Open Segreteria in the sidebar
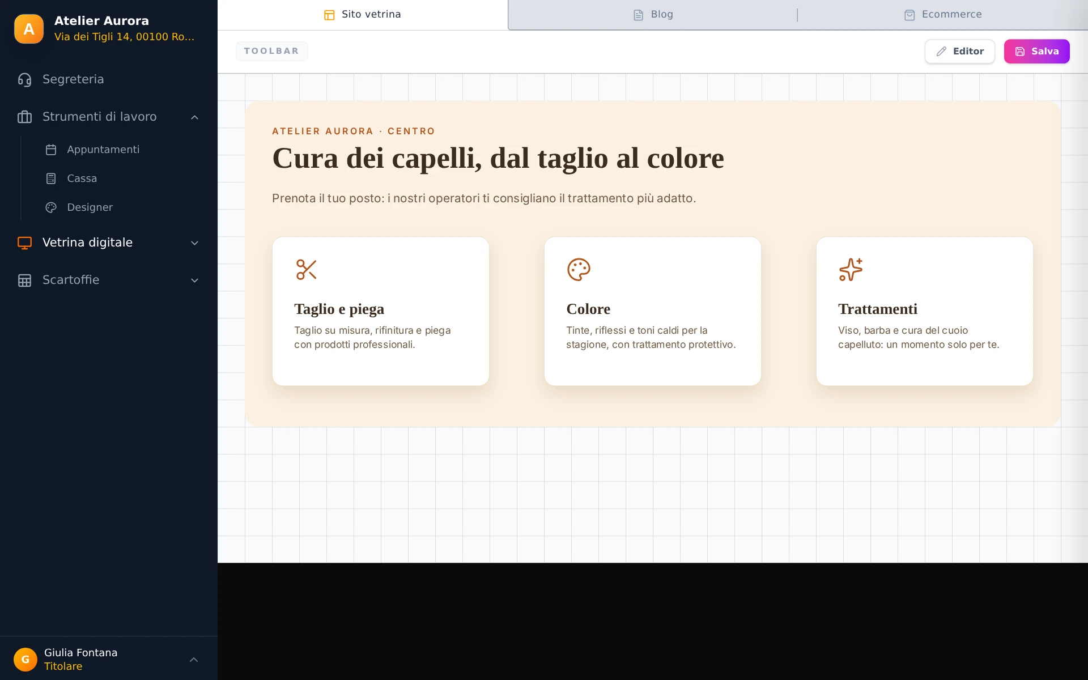The image size is (1088, 680). point(109,80)
